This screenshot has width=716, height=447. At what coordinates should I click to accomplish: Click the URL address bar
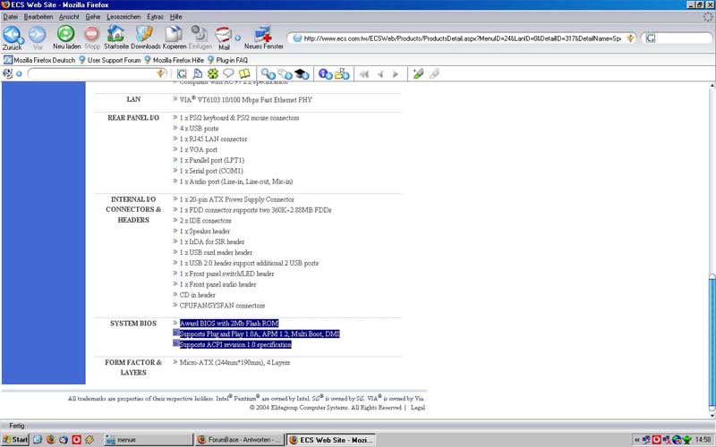[x=461, y=38]
